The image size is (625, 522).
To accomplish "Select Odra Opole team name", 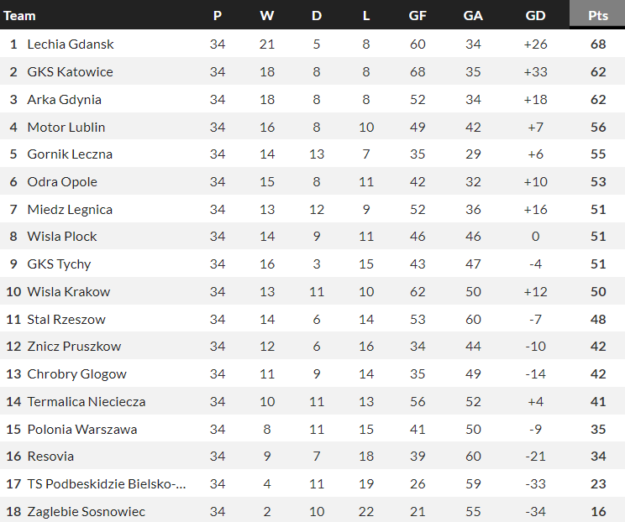I will click(x=62, y=181).
